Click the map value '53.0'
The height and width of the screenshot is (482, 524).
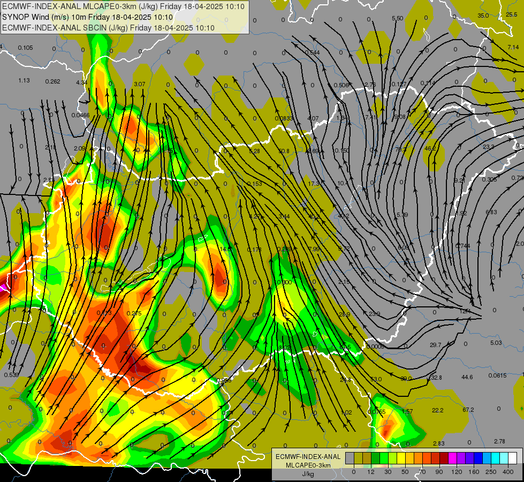tap(376, 379)
